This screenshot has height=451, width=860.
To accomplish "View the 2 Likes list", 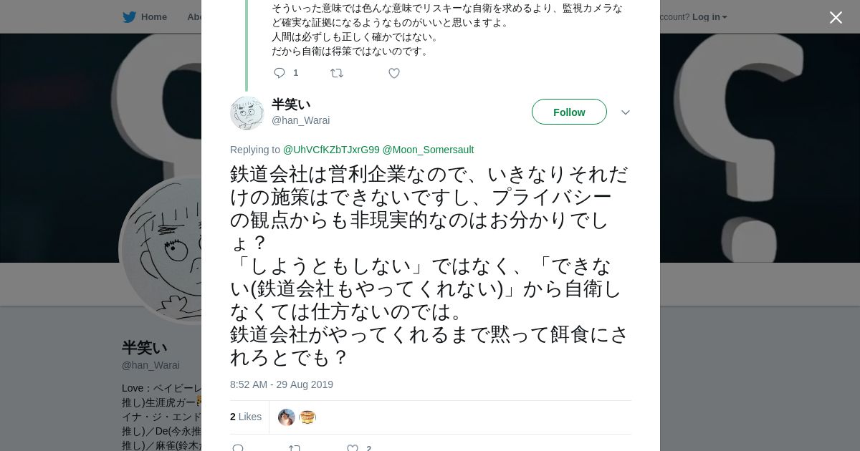I will pos(246,417).
